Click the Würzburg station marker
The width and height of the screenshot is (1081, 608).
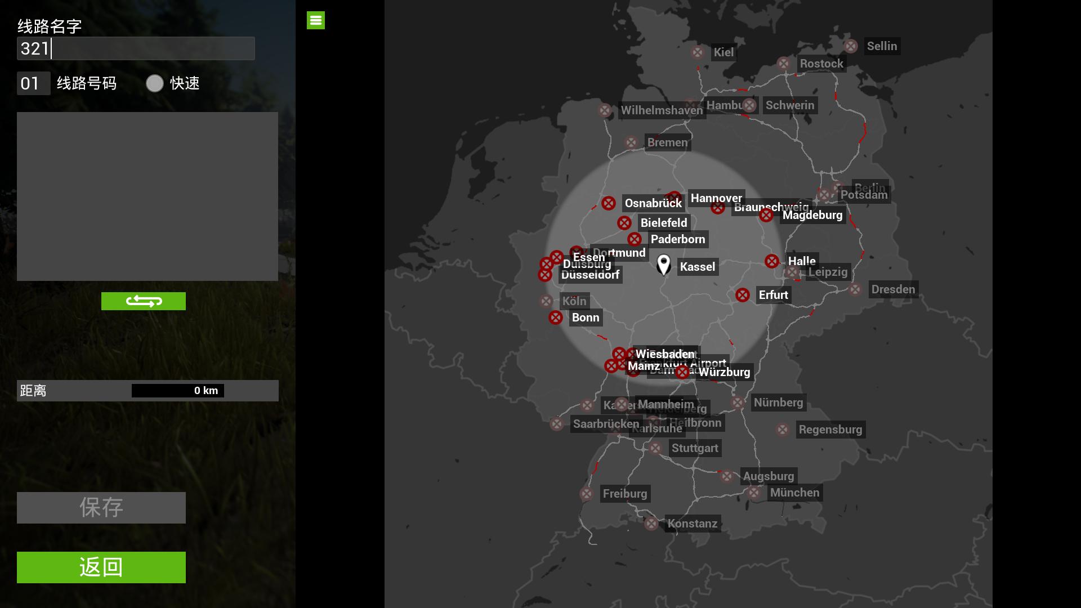682,372
